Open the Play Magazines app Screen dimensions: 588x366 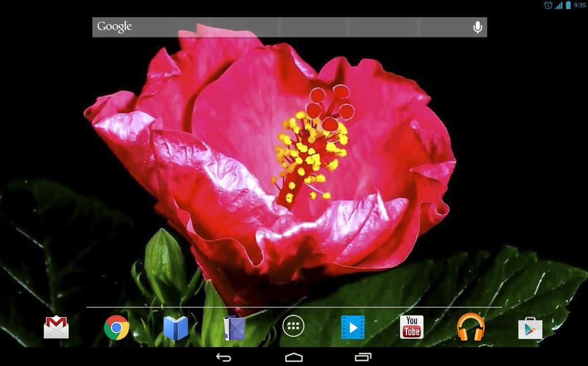click(234, 328)
